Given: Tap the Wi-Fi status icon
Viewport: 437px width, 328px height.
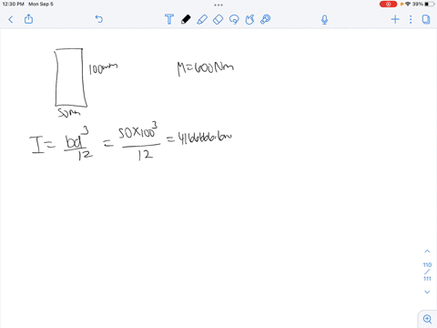Looking at the screenshot, I should tap(408, 4).
